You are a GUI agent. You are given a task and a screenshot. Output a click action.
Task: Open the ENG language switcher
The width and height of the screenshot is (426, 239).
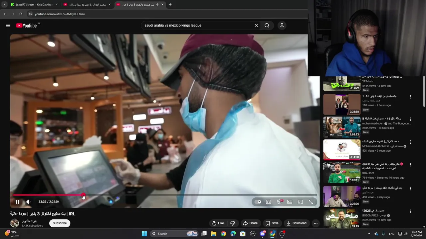pos(392,234)
